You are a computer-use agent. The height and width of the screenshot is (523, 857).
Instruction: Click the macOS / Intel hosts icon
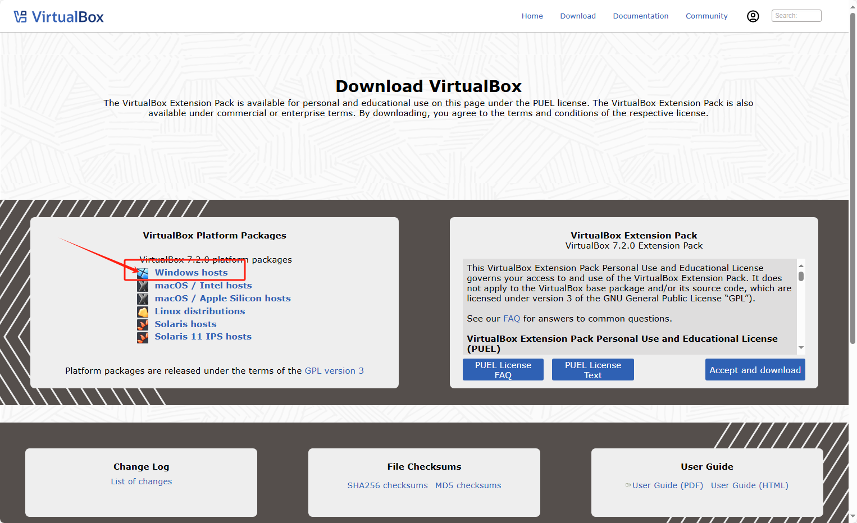point(143,286)
